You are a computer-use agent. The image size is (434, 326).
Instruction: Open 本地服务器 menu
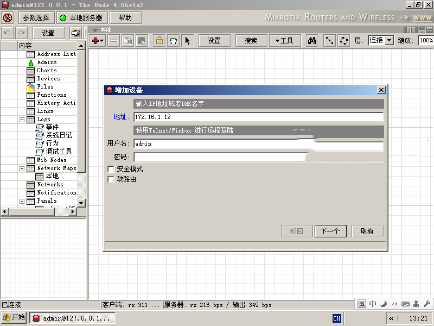[x=82, y=18]
